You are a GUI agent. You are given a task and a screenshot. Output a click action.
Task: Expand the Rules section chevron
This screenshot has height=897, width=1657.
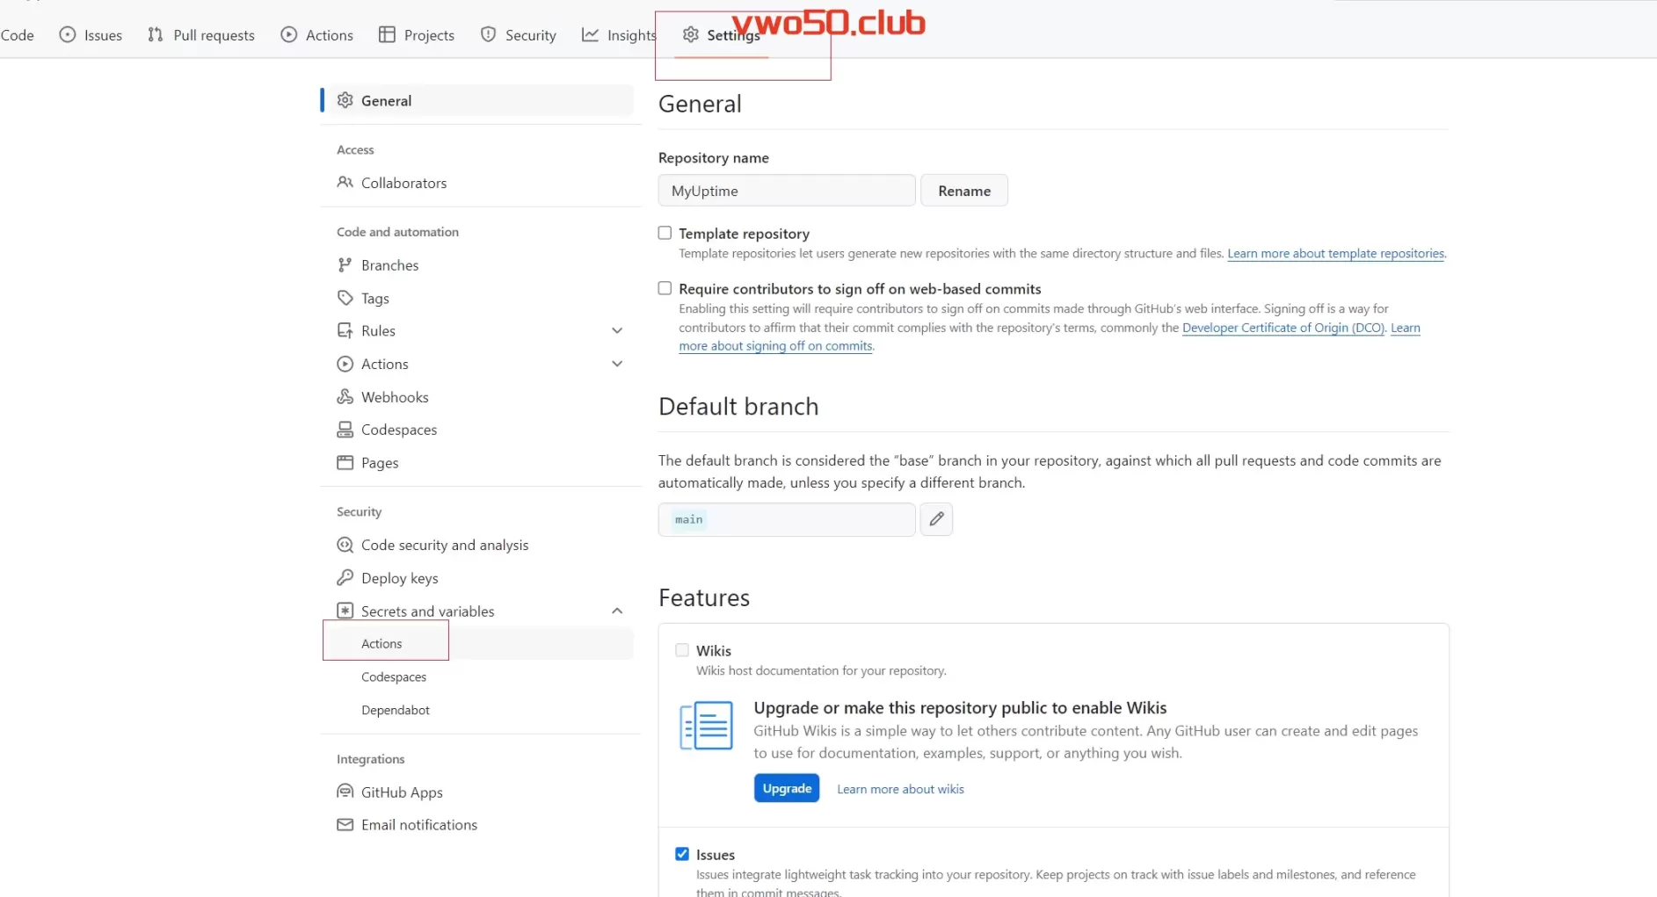click(617, 331)
